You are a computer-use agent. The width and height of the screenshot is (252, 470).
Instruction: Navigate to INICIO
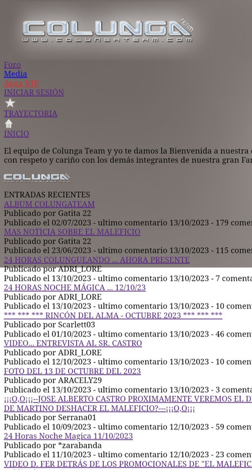(x=16, y=134)
